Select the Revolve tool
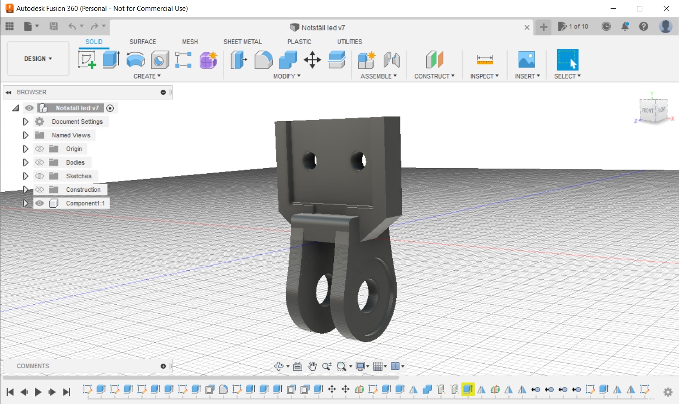The image size is (679, 404). tap(135, 59)
